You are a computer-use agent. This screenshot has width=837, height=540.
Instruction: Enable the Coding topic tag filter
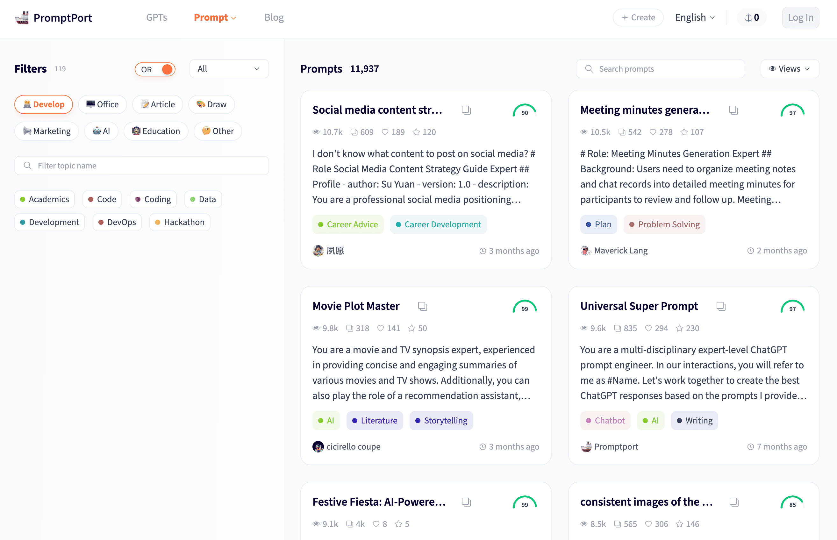[153, 199]
